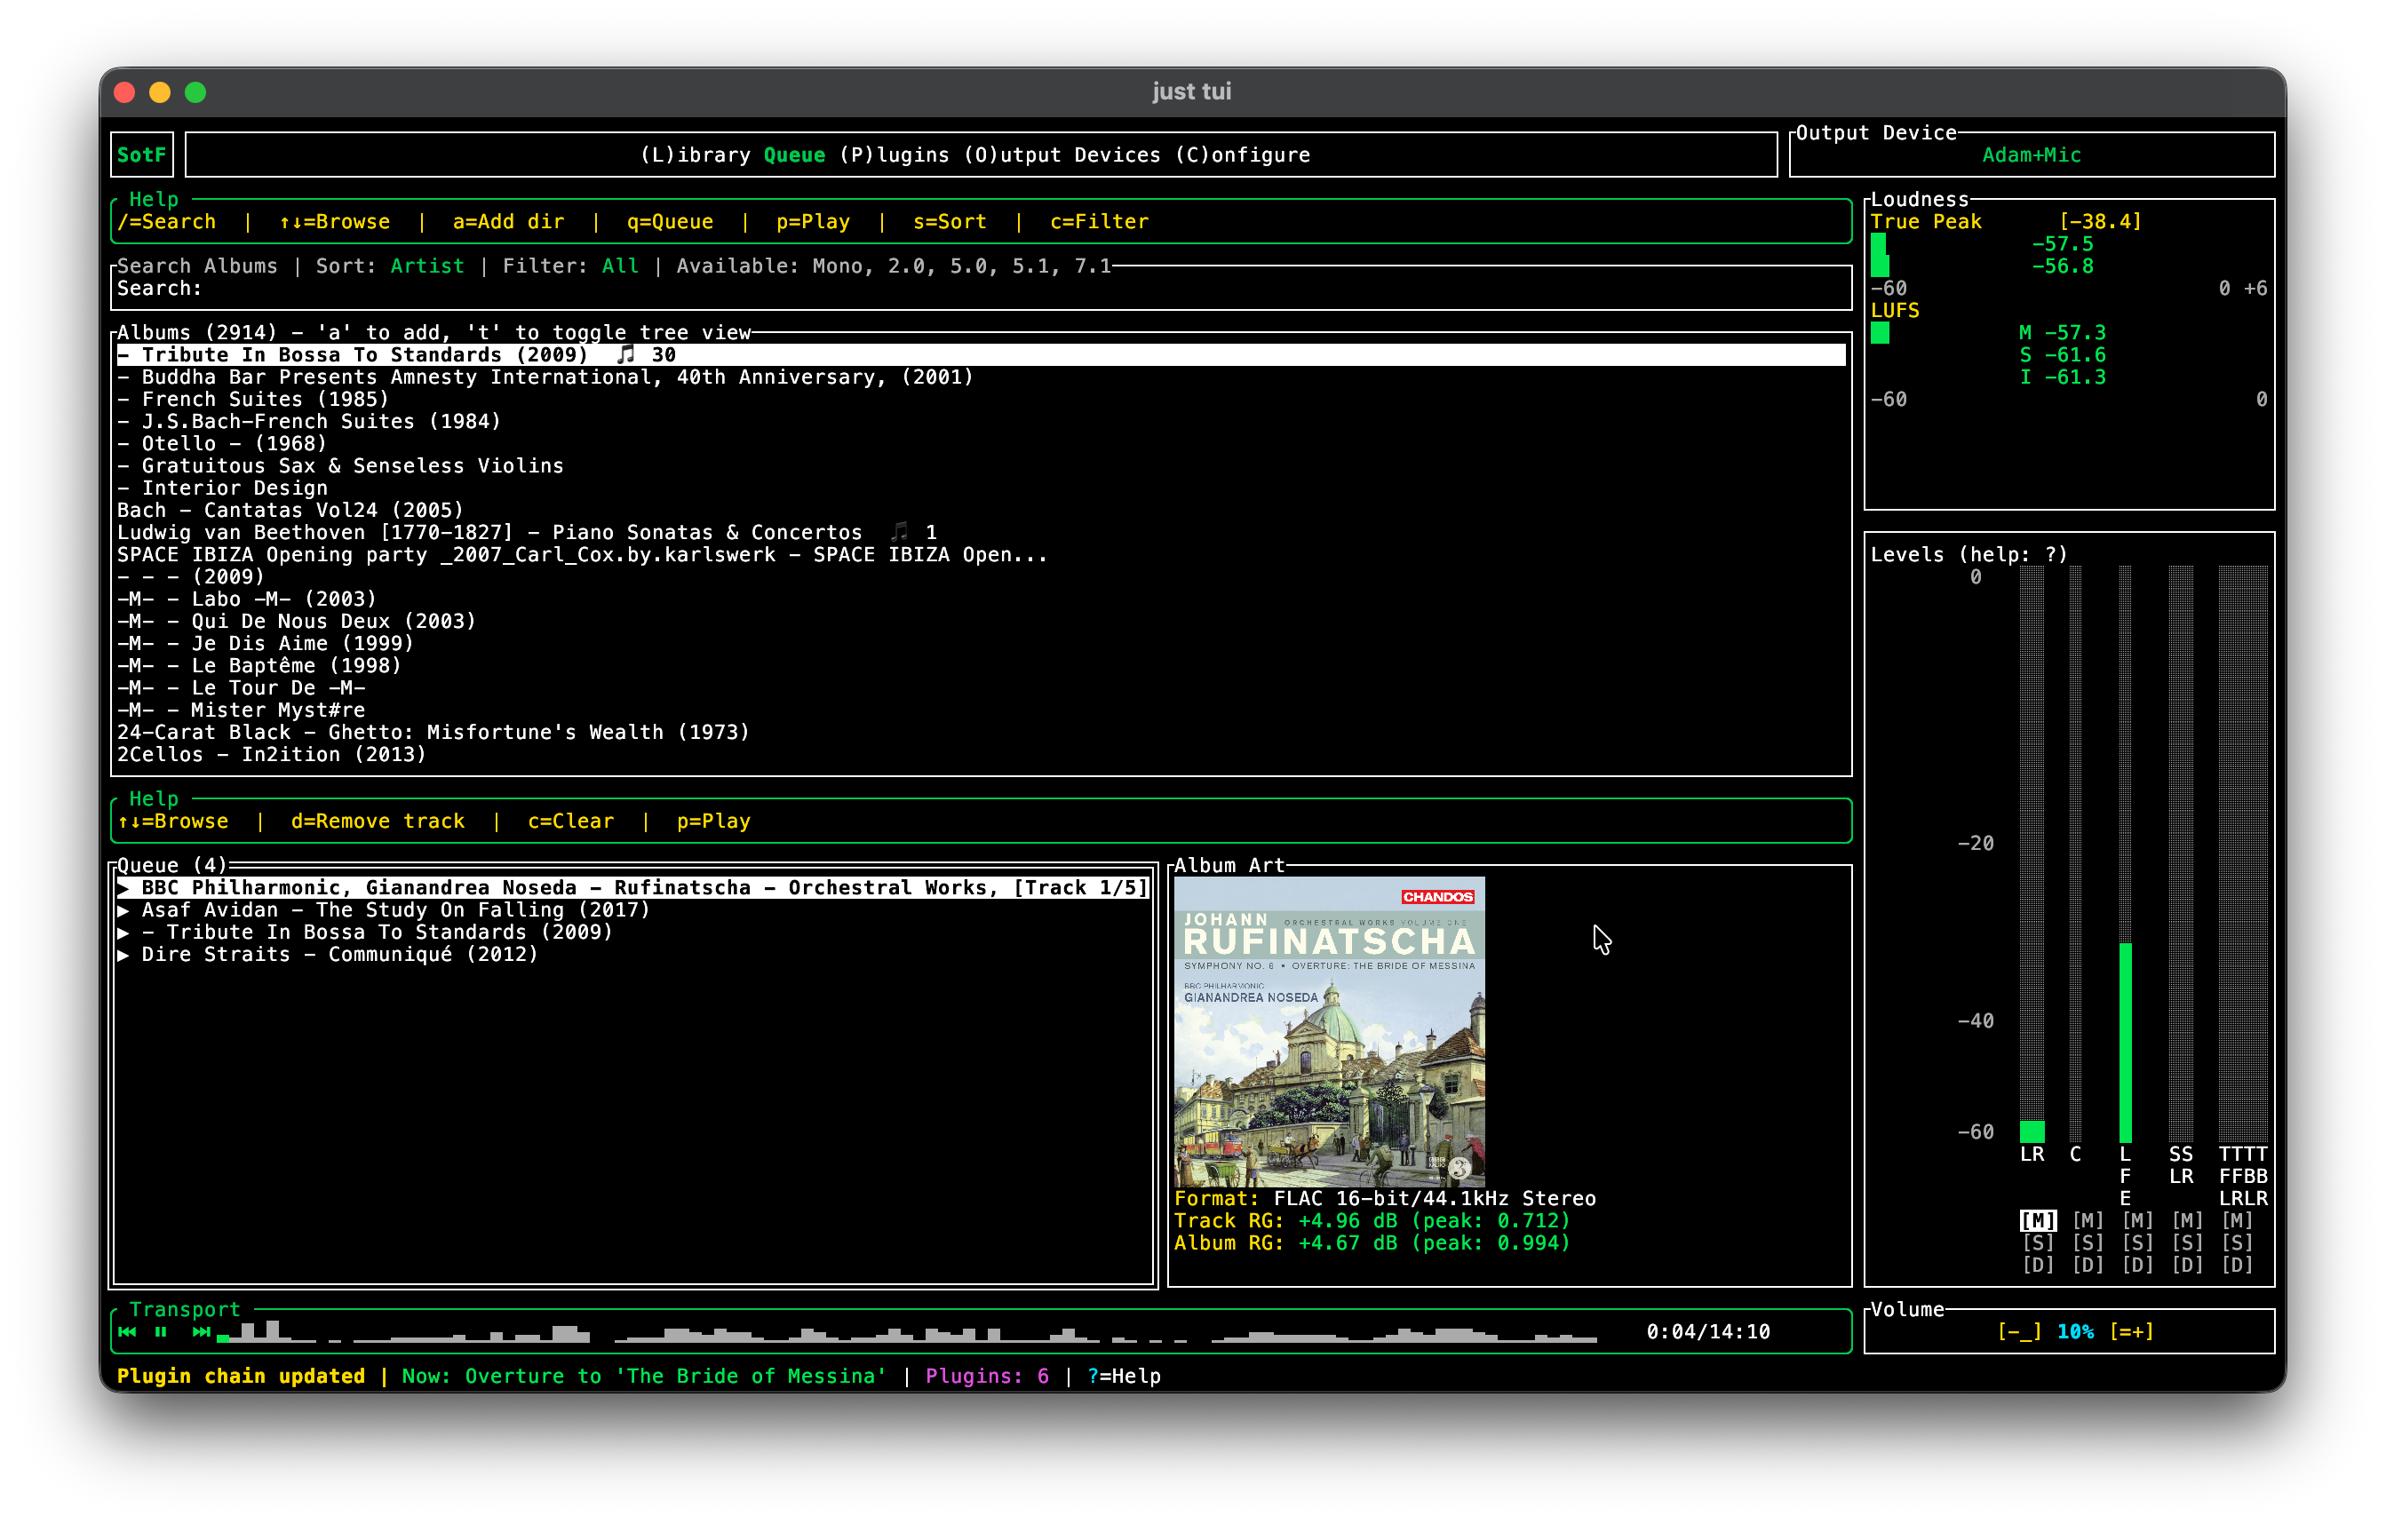
Task: Solo the LR channels with [S]
Action: (2038, 1242)
